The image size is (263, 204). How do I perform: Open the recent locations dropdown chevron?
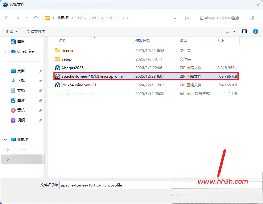click(x=27, y=18)
